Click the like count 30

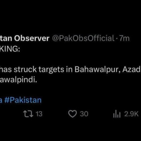coord(84,114)
